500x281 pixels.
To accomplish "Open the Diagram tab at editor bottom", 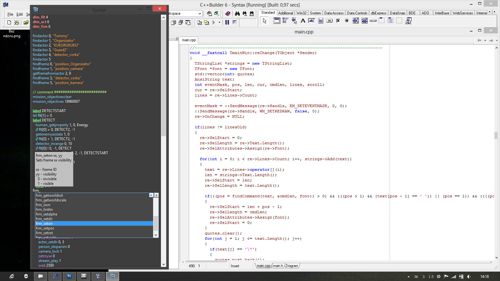I will point(292,266).
